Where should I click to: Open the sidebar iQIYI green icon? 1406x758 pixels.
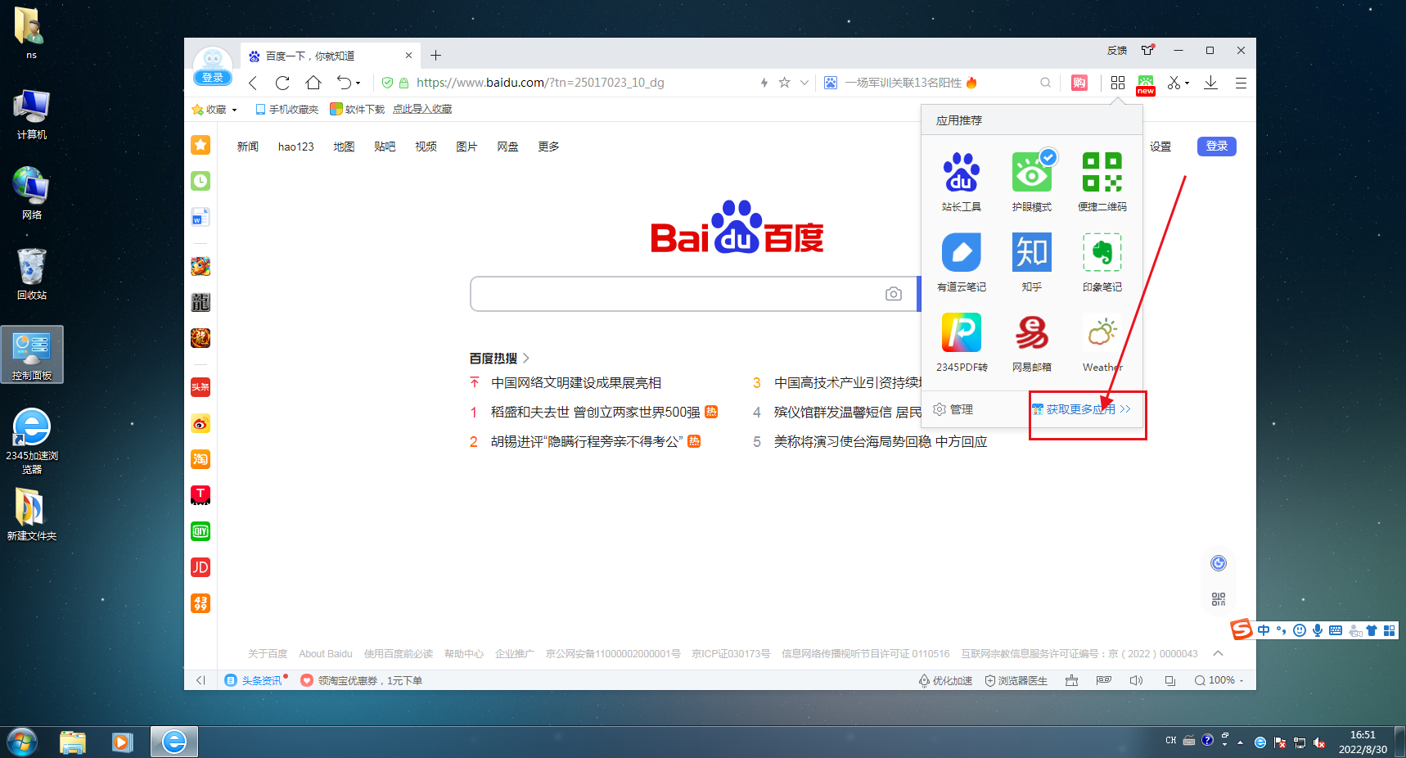point(201,531)
